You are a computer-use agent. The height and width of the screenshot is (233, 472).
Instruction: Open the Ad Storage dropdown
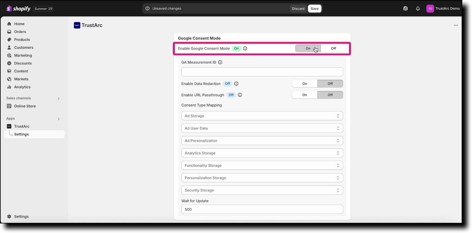(262, 116)
